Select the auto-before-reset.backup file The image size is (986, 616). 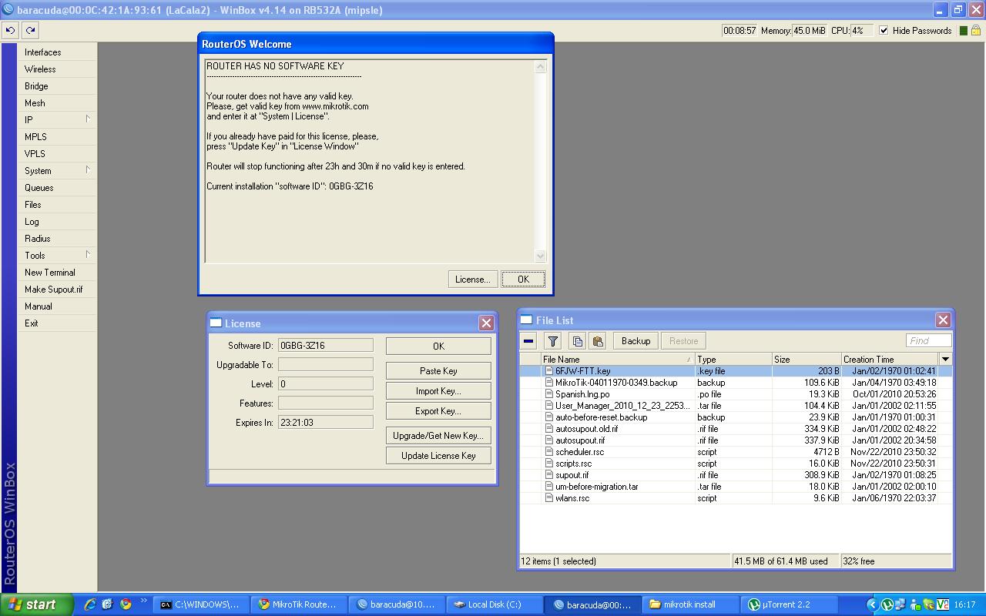[x=736, y=417]
